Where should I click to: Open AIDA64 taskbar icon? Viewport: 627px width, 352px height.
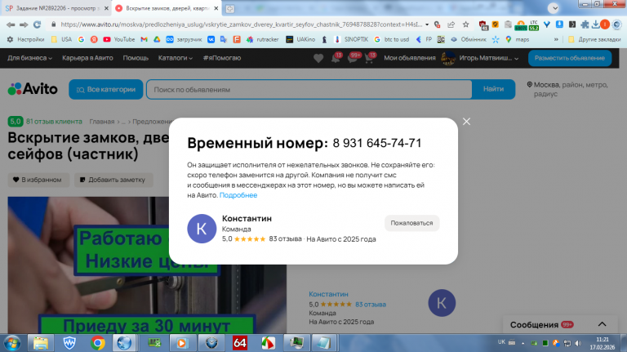[239, 343]
